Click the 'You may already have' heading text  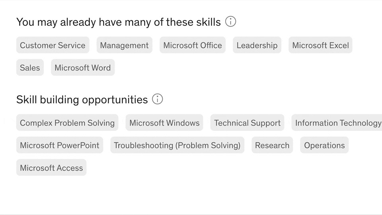[x=118, y=22]
